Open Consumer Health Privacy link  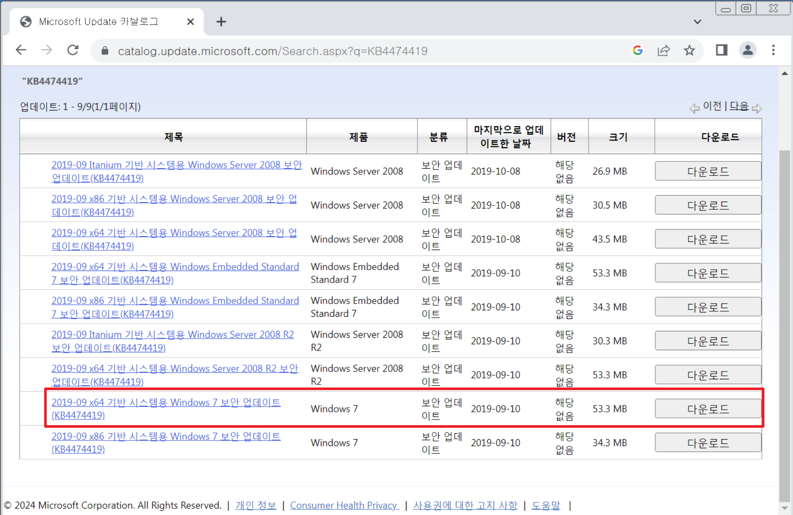(344, 505)
